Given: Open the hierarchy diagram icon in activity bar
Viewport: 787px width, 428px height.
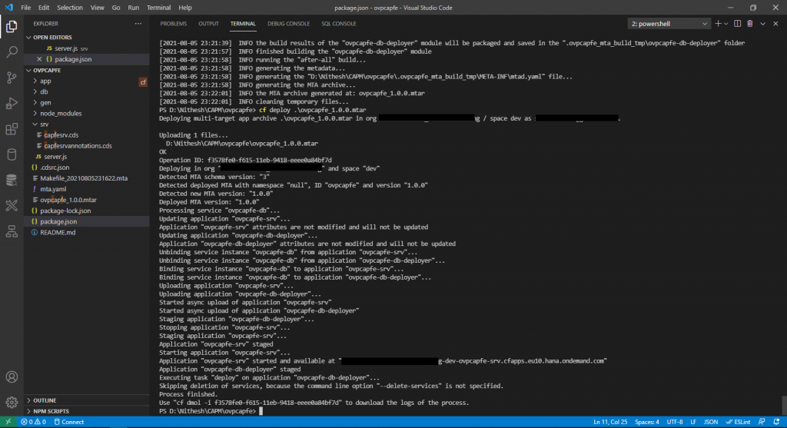Looking at the screenshot, I should pyautogui.click(x=12, y=231).
